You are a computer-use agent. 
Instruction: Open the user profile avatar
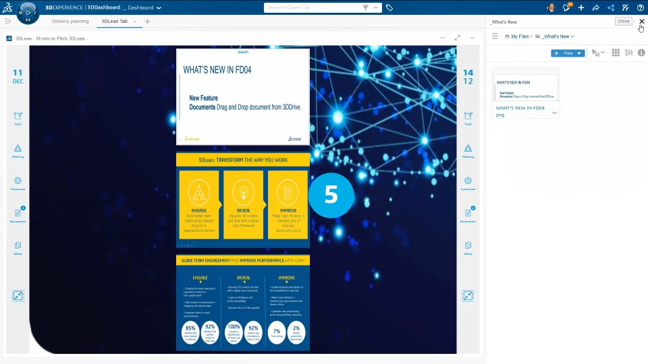pyautogui.click(x=551, y=7)
